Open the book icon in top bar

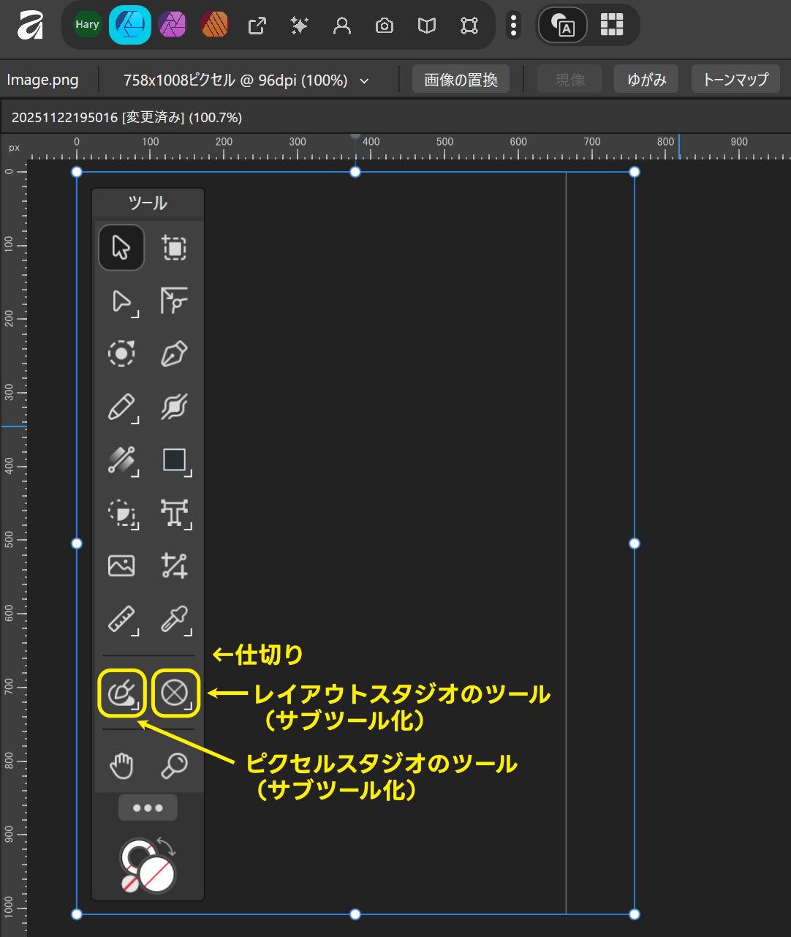[x=426, y=26]
